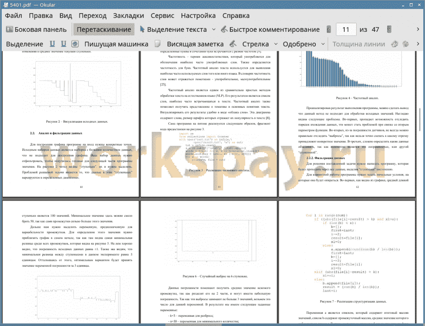
Task: Click the Okular app icon in title bar
Action: click(6, 5)
